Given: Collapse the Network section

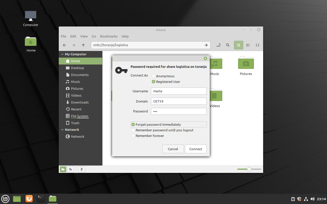Looking at the screenshot, I should click(62, 130).
